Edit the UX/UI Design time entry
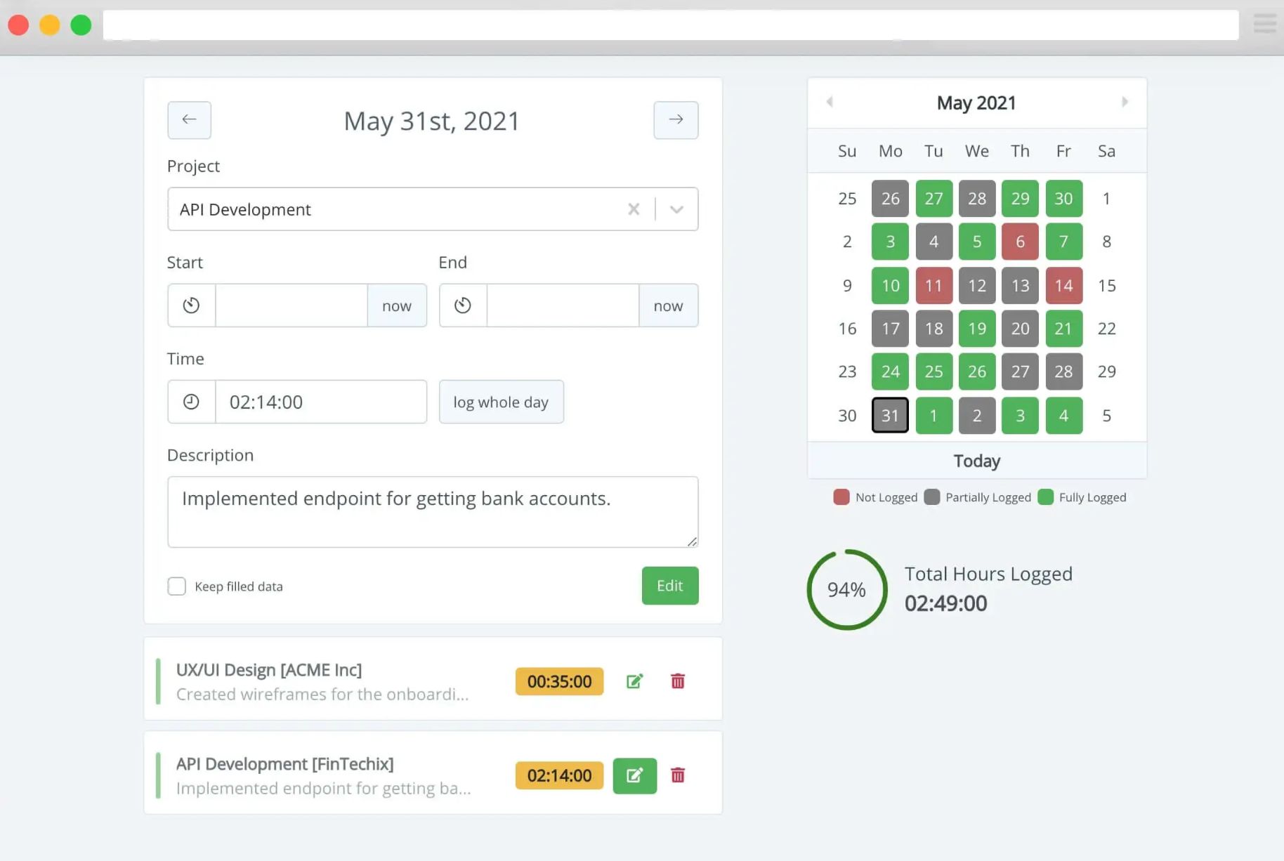The height and width of the screenshot is (861, 1284). coord(634,681)
